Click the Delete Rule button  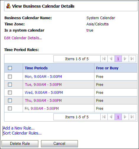20,144
